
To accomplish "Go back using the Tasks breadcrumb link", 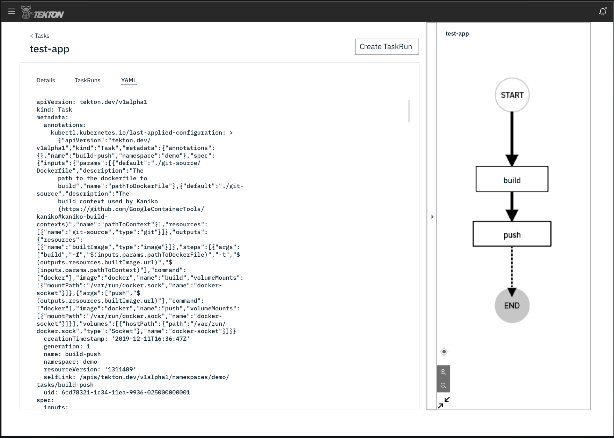I will click(39, 36).
